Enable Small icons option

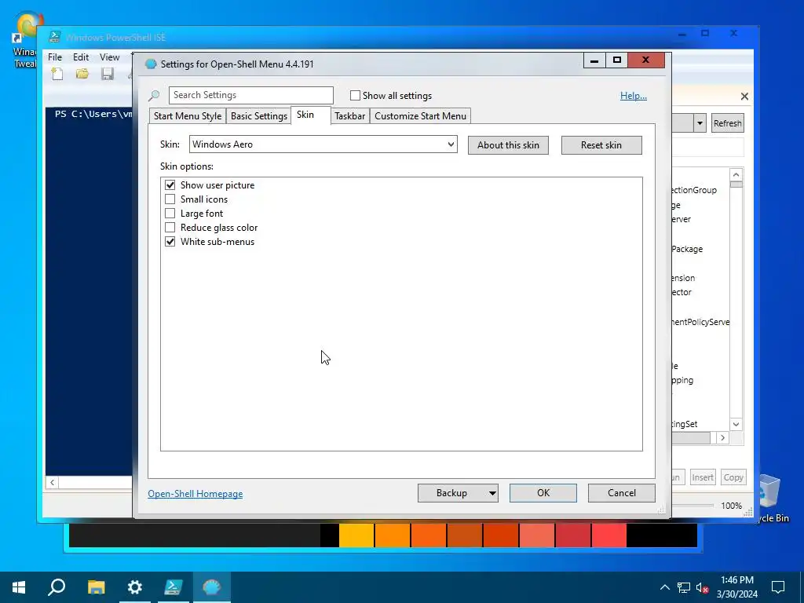pyautogui.click(x=170, y=199)
